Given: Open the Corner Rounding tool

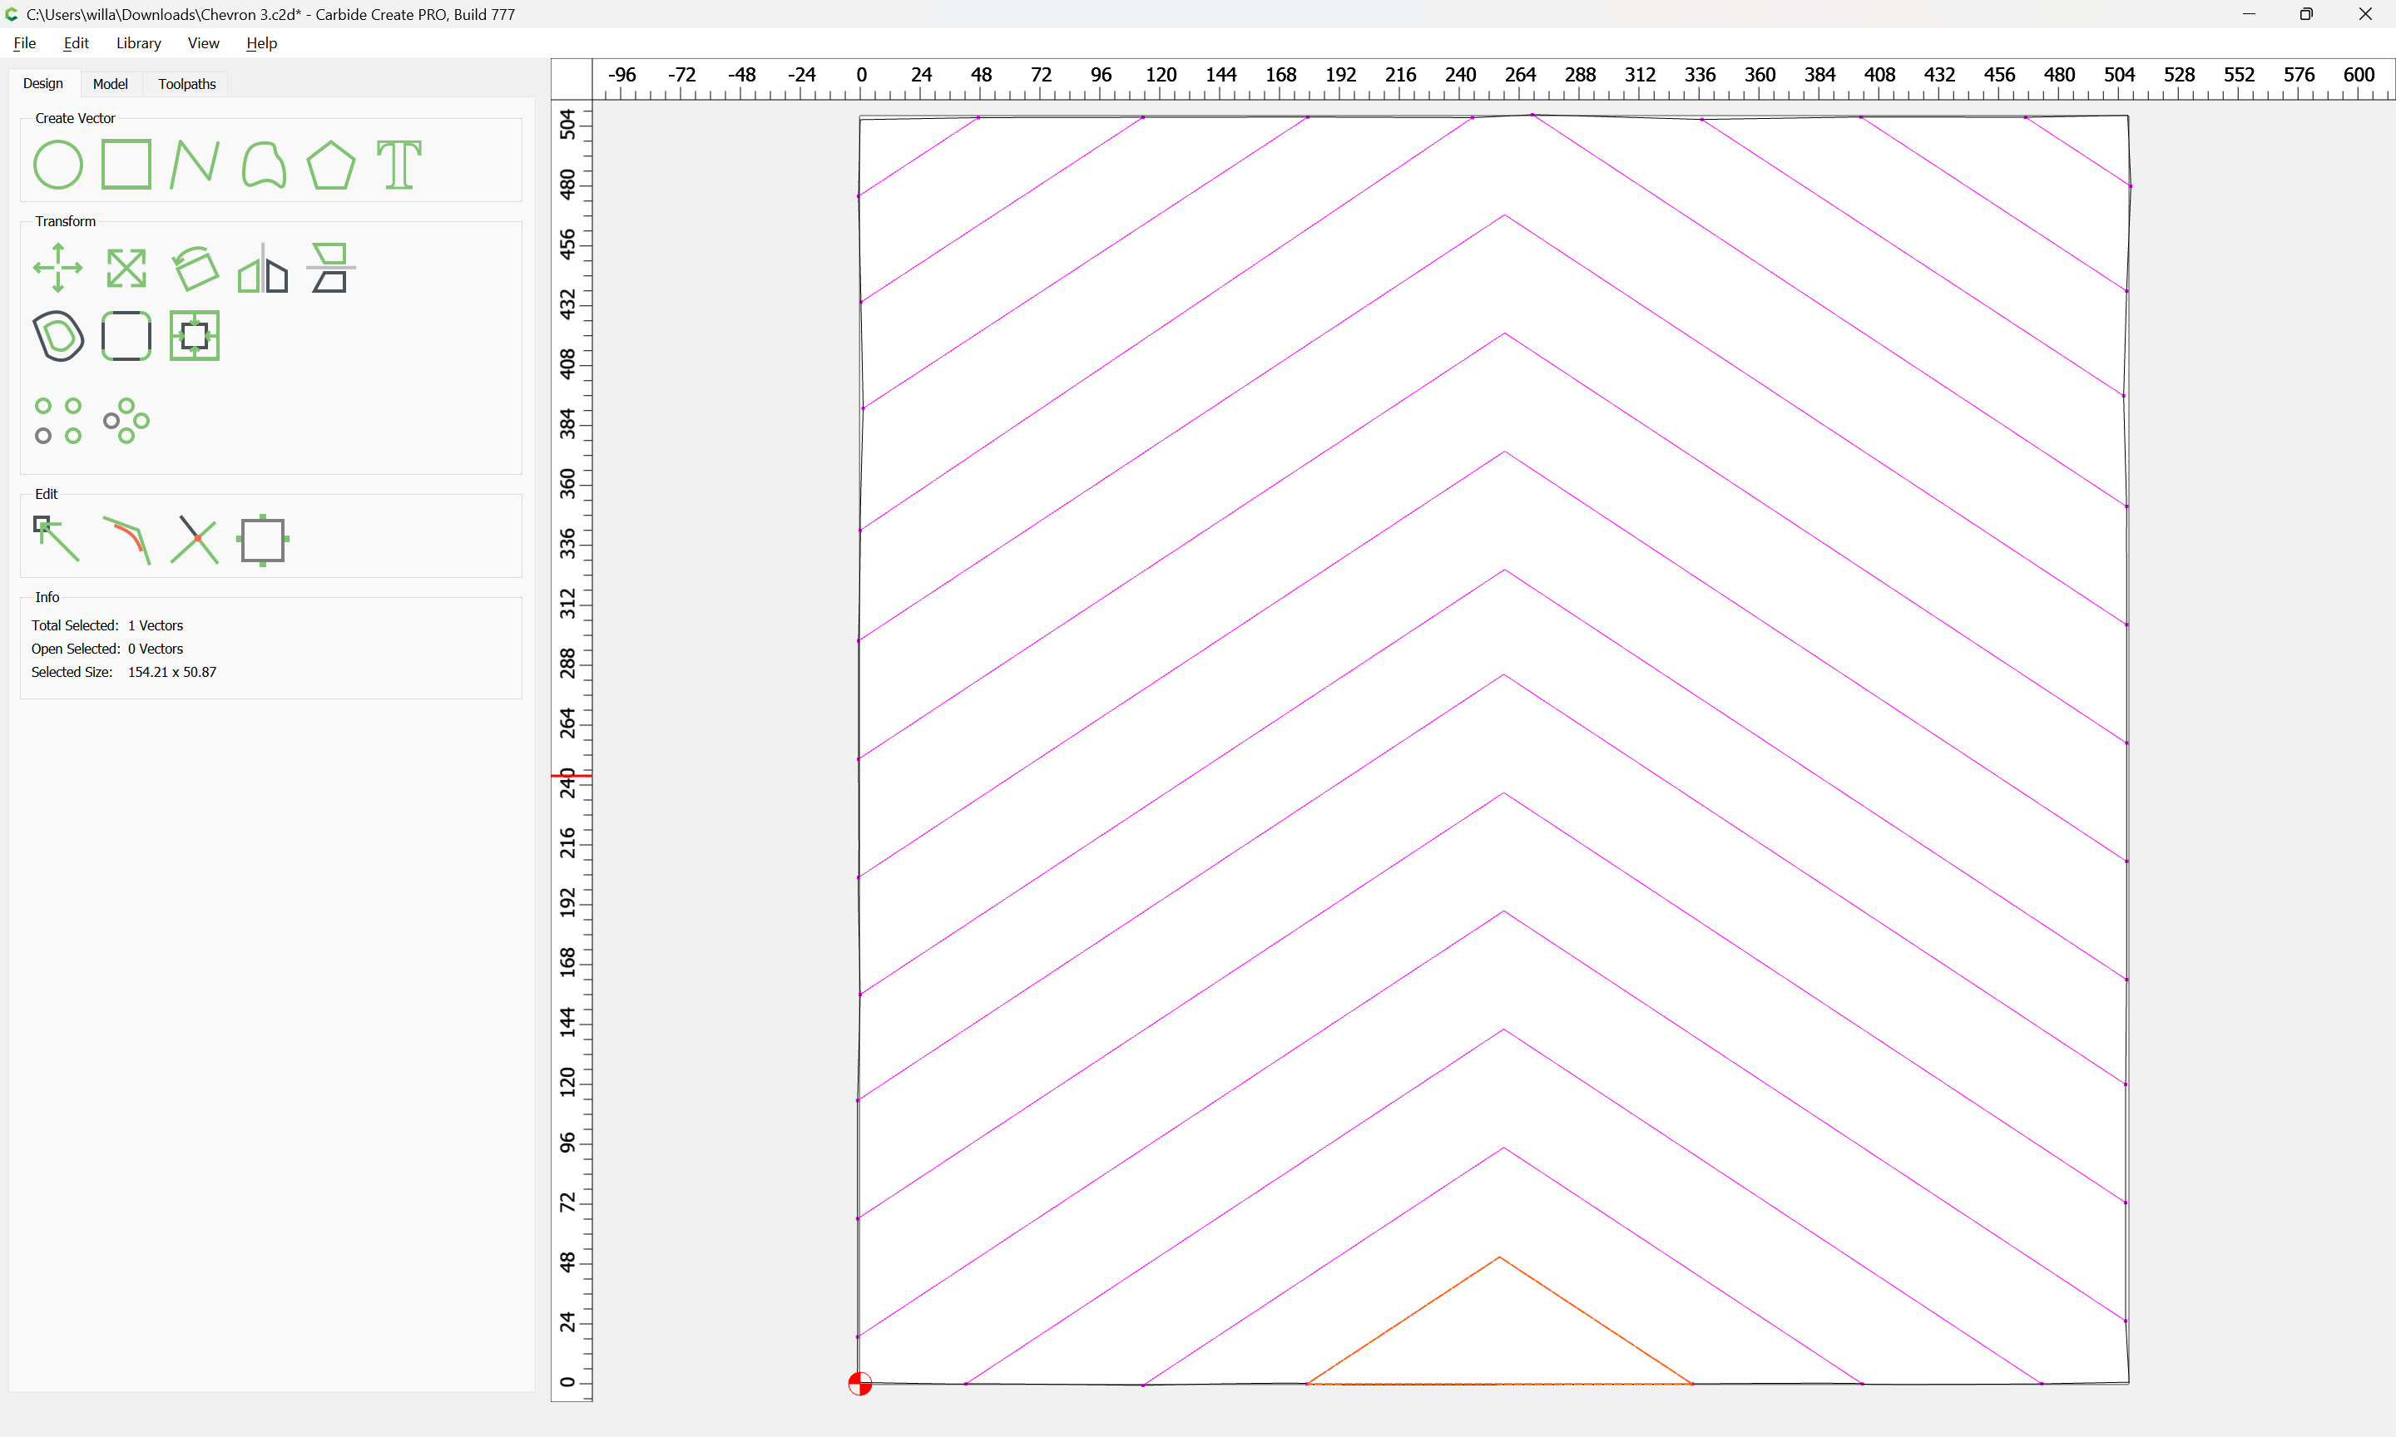Looking at the screenshot, I should [126, 336].
